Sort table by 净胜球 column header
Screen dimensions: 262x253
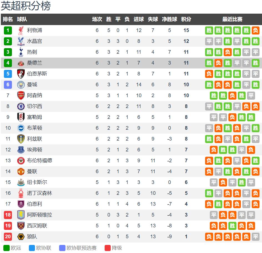click(x=169, y=19)
